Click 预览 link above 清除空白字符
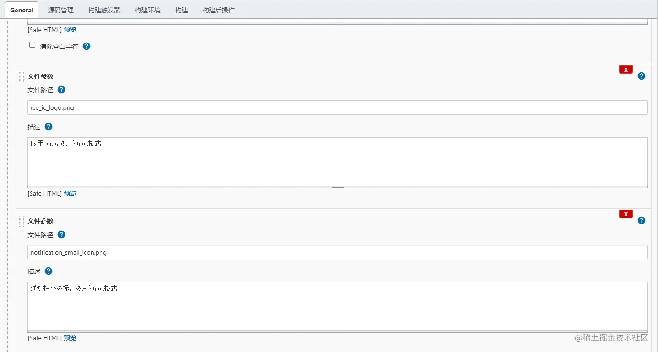Image resolution: width=658 pixels, height=352 pixels. [x=70, y=30]
